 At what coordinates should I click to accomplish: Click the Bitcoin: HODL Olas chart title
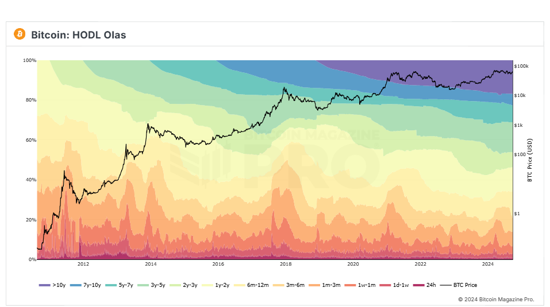(x=79, y=35)
